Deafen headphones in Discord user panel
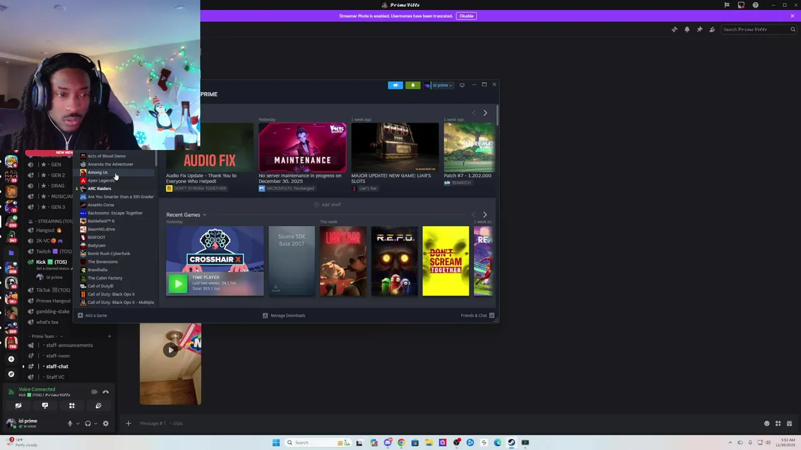Image resolution: width=801 pixels, height=450 pixels. tap(88, 423)
